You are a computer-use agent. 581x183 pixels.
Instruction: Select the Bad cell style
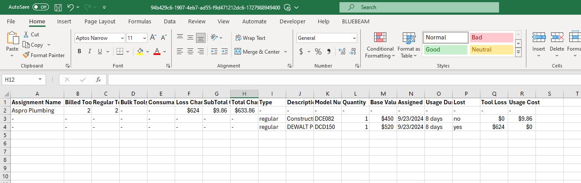[x=491, y=38]
